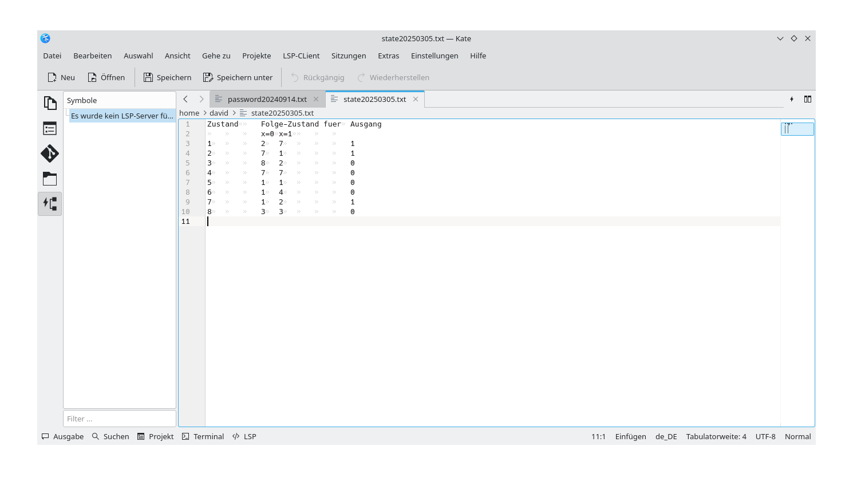Viewport: 853px width, 489px height.
Task: Click the Speichern unter button
Action: click(x=238, y=77)
